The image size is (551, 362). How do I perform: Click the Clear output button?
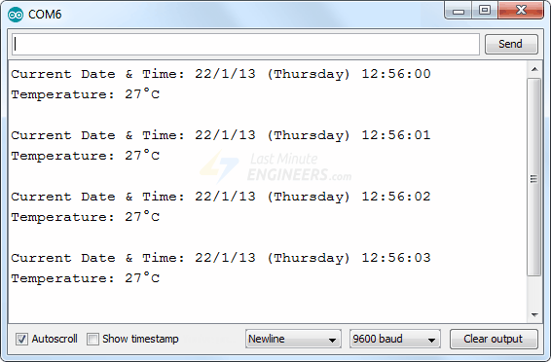[x=494, y=339]
